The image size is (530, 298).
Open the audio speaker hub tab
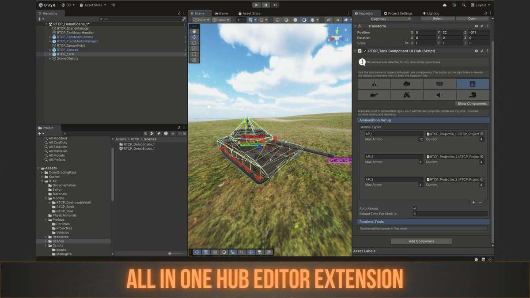(439, 95)
